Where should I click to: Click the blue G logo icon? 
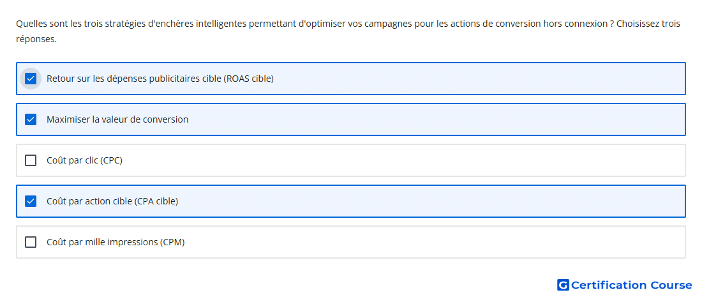[x=563, y=285]
